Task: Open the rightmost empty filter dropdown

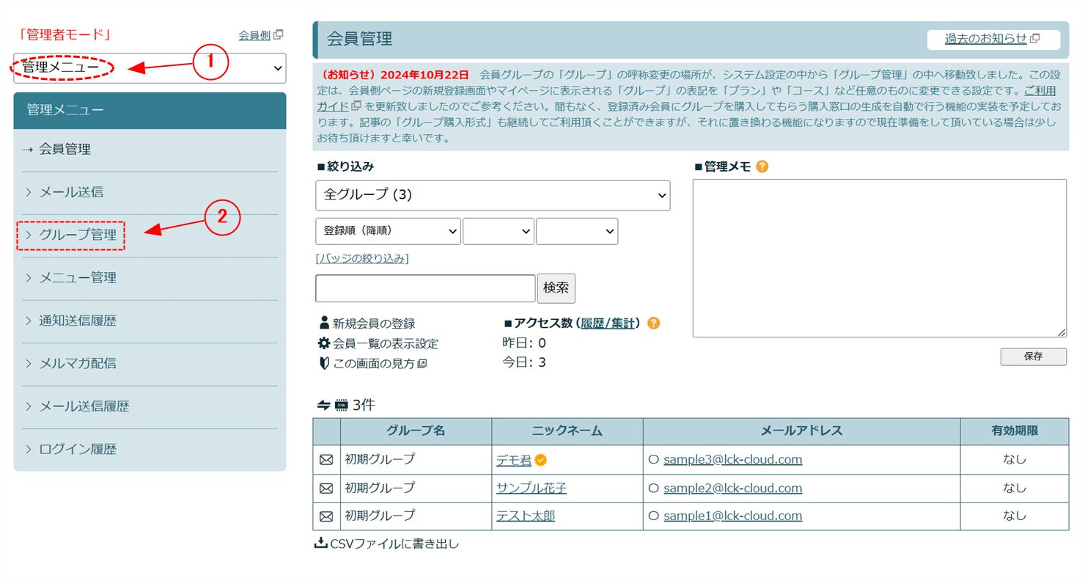Action: tap(577, 231)
